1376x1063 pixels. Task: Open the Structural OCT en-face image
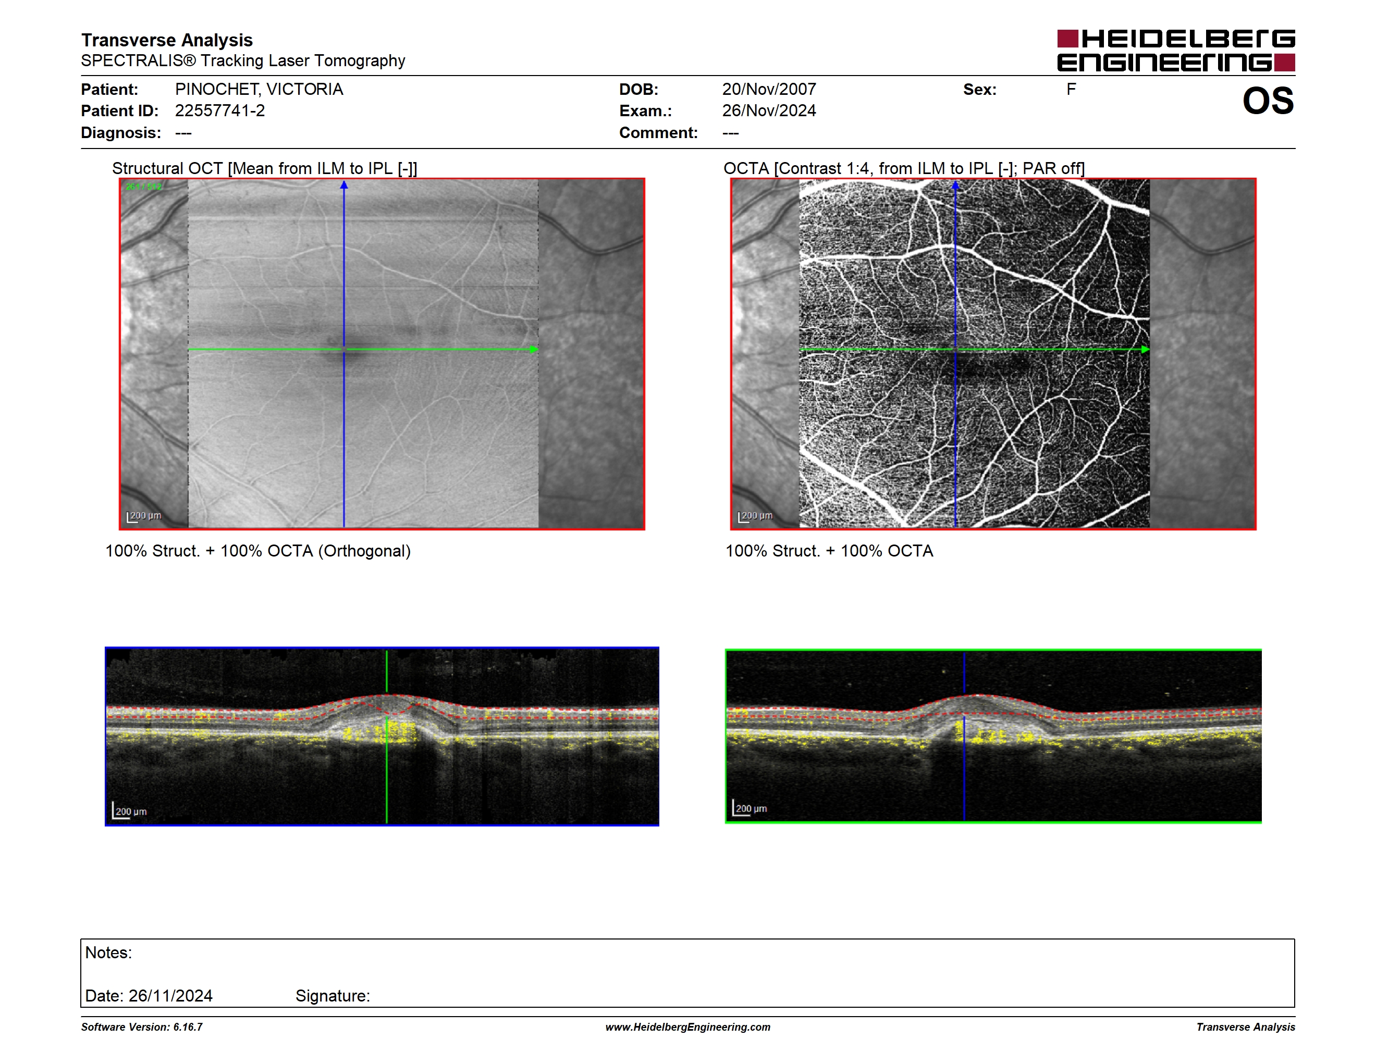coord(382,354)
